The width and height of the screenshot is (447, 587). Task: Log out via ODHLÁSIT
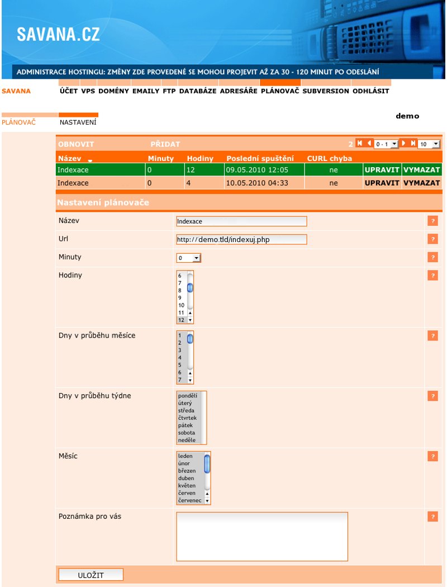point(371,91)
